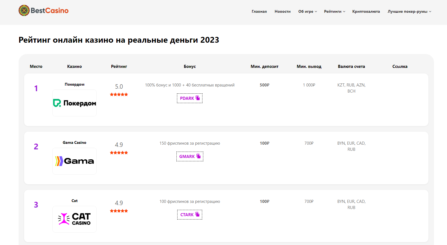The image size is (447, 245).
Task: Click the 4.9 rating in Cat row
Action: coord(119,203)
